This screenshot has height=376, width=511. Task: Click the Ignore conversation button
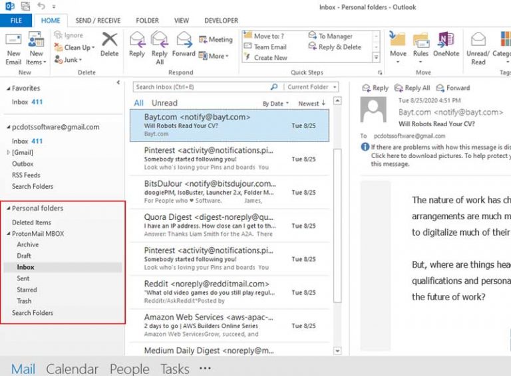[69, 35]
